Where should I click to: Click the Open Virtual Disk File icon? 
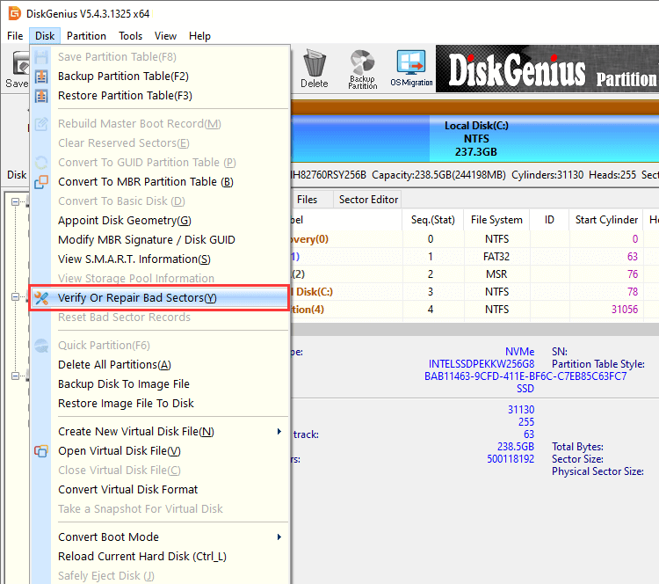(x=41, y=451)
